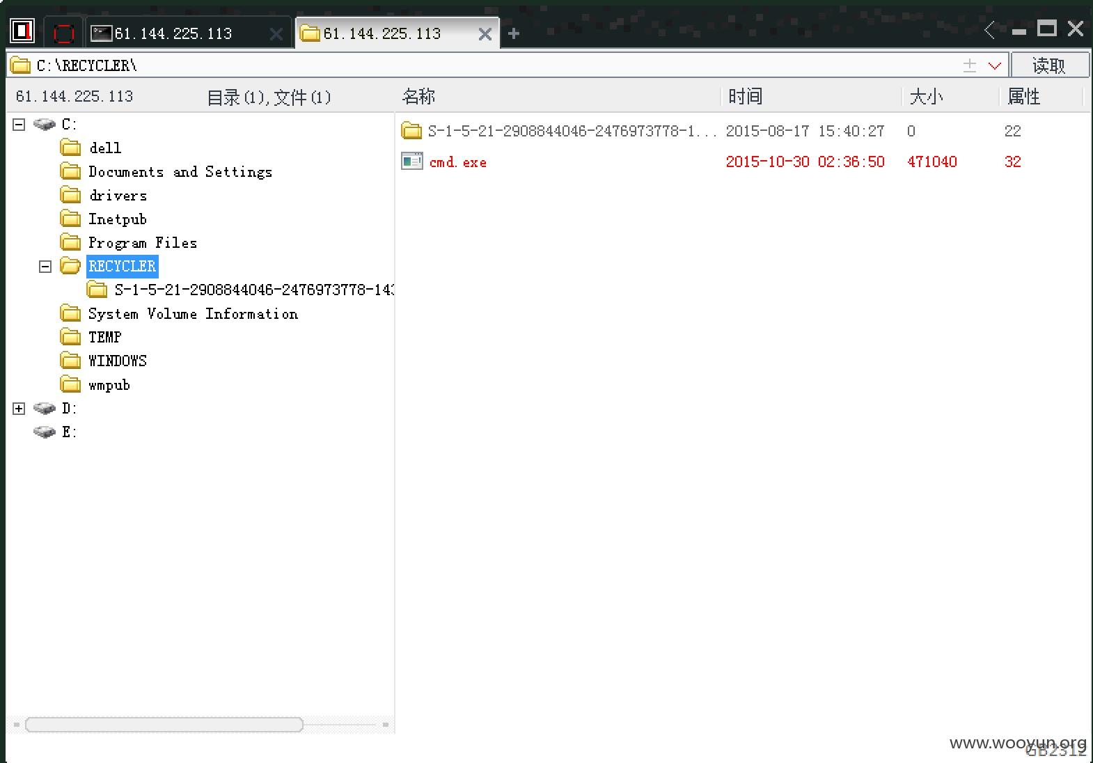
Task: Open the Documents and Settings folder
Action: point(180,171)
